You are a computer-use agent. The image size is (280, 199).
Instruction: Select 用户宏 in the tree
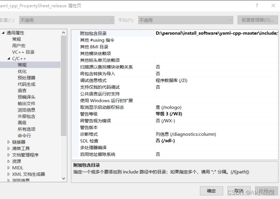click(19, 46)
